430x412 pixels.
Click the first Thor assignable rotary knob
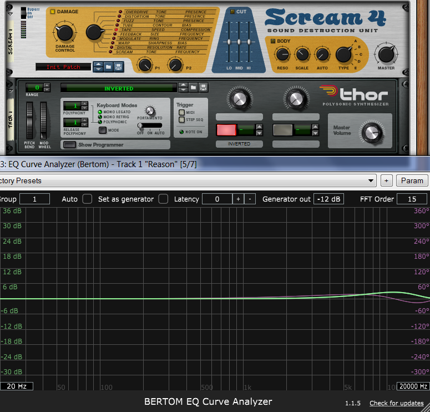click(239, 98)
